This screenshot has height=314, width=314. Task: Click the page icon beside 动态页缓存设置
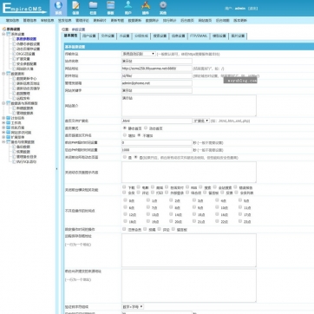pos(14,49)
